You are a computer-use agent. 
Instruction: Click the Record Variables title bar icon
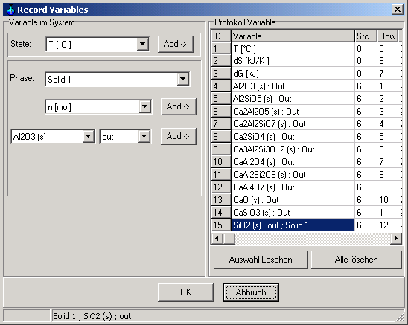[x=10, y=10]
